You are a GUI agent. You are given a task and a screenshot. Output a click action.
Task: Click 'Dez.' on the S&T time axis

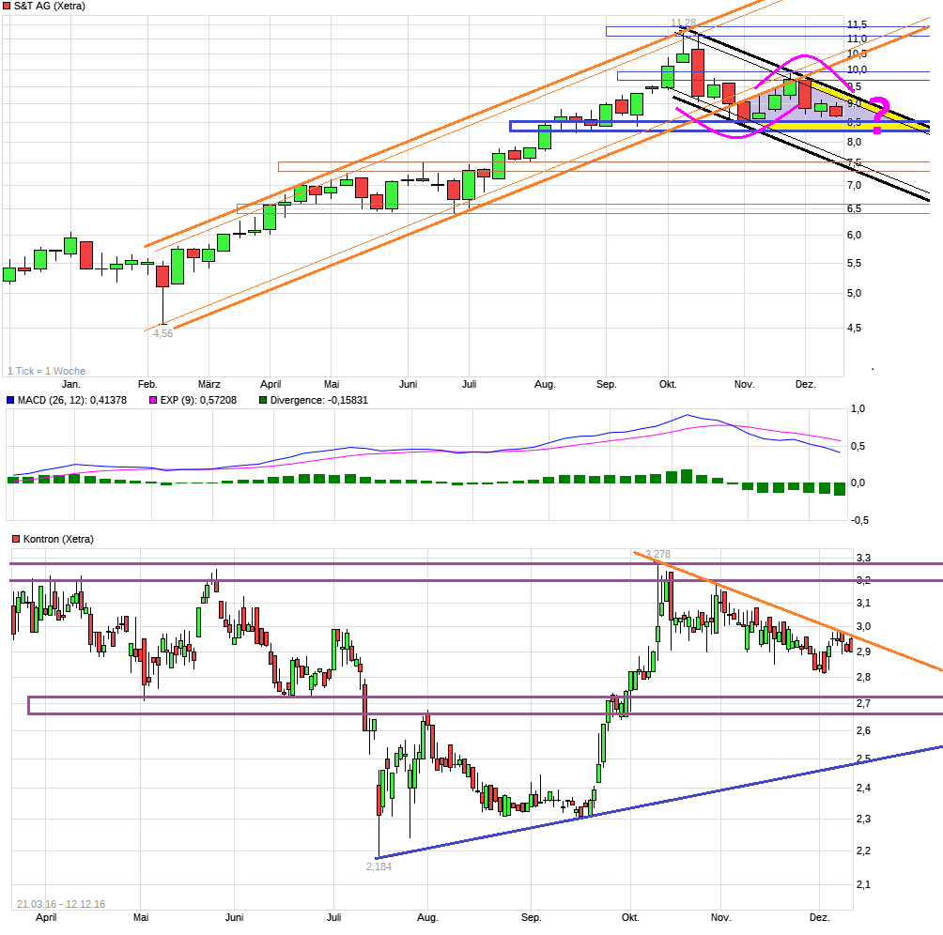(x=805, y=384)
